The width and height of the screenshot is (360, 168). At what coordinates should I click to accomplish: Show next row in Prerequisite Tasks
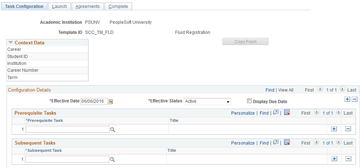(x=338, y=112)
